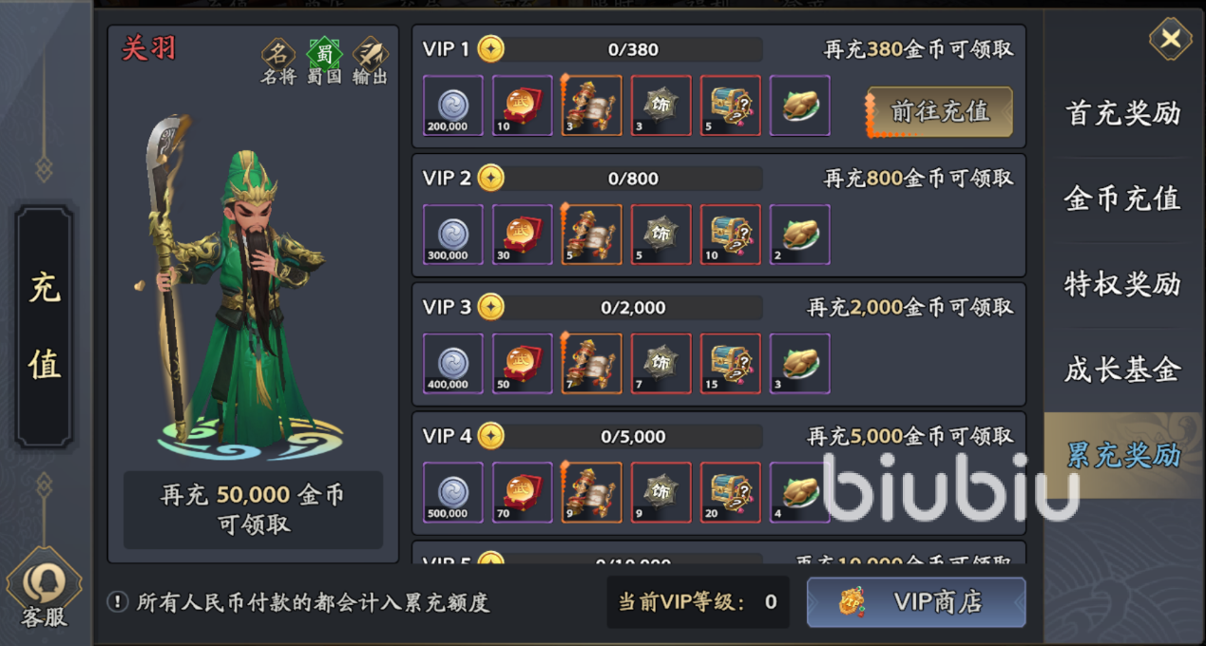Go to the 成长基金 tab
The image size is (1206, 646).
point(1122,370)
